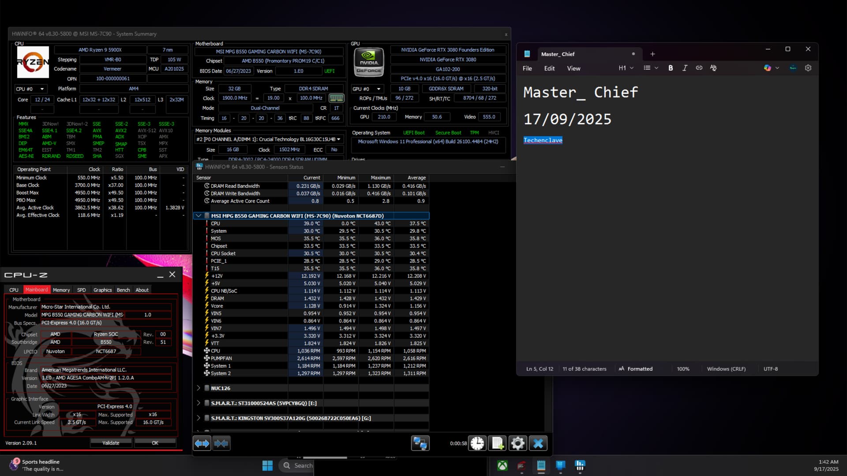Click the RAM module icon in HWiNFO Memory section
This screenshot has width=847, height=476.
point(336,98)
